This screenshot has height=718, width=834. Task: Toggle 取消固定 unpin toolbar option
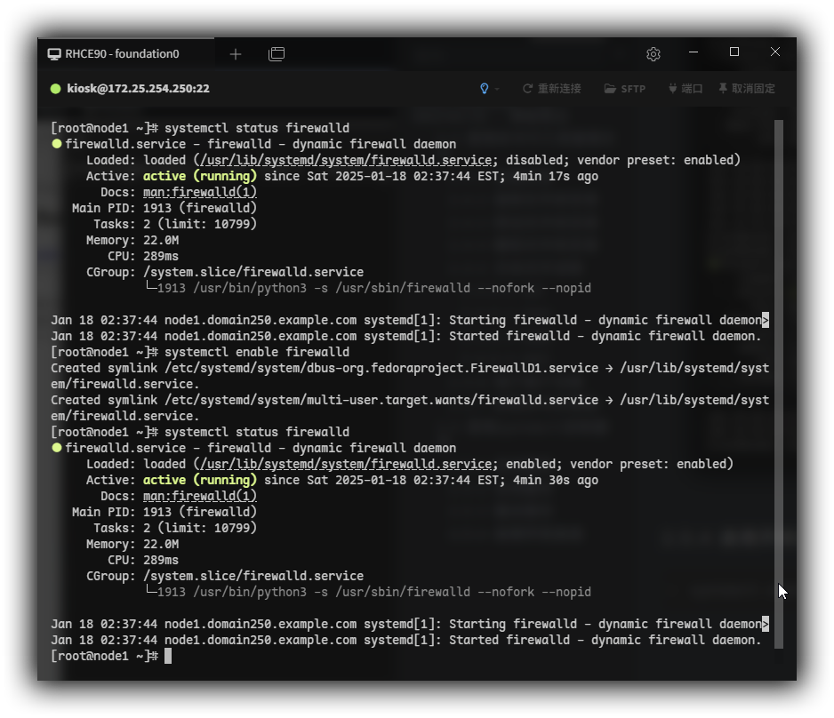click(747, 89)
